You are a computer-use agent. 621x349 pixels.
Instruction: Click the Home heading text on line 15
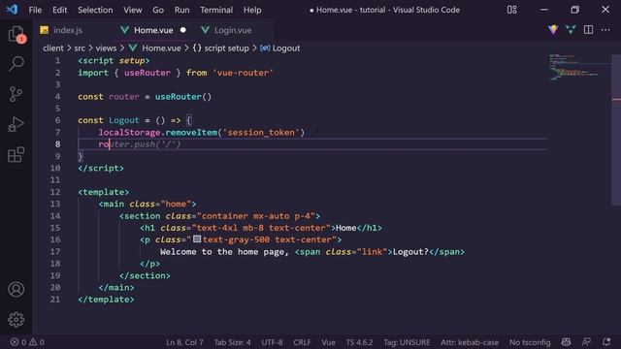[346, 228]
